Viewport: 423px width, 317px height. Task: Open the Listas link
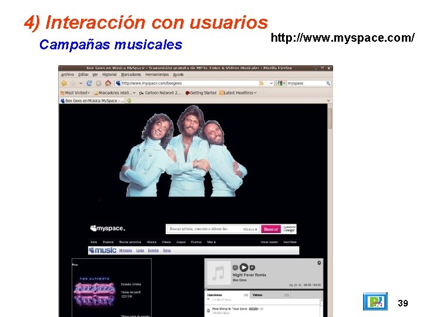(140, 251)
